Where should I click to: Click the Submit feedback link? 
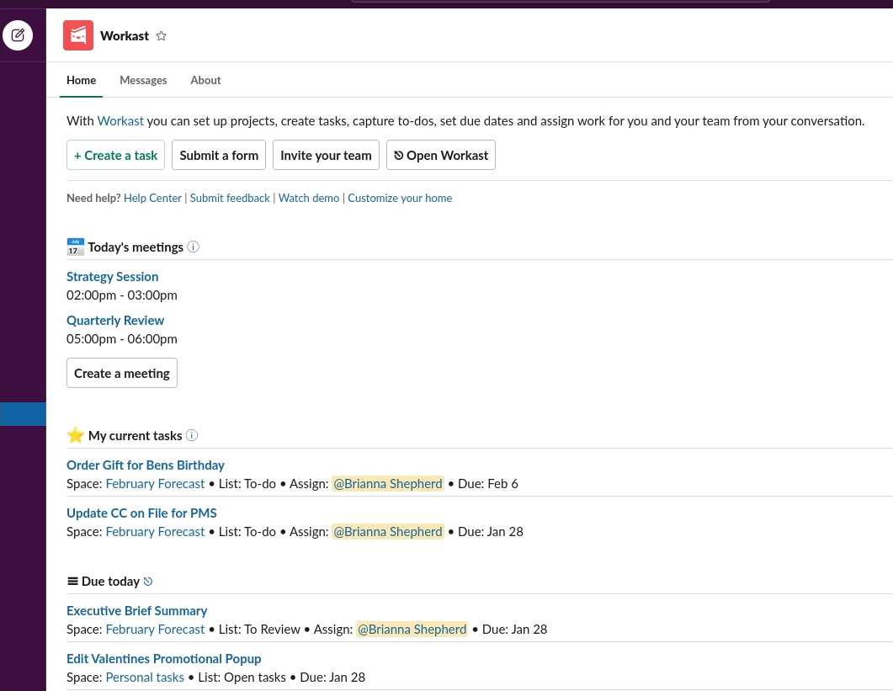[230, 199]
